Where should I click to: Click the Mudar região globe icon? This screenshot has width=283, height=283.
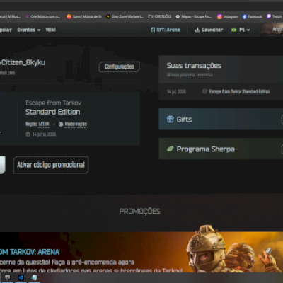(61, 124)
